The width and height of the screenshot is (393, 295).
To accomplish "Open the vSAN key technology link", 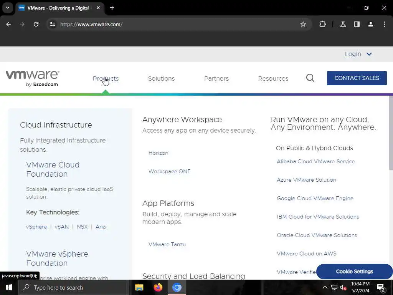I will pos(62,227).
